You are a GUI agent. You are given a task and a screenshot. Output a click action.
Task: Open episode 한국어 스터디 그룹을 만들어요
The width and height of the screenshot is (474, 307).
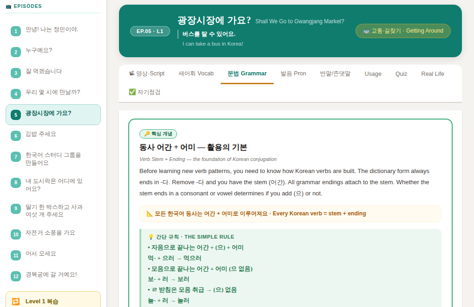coord(53,159)
